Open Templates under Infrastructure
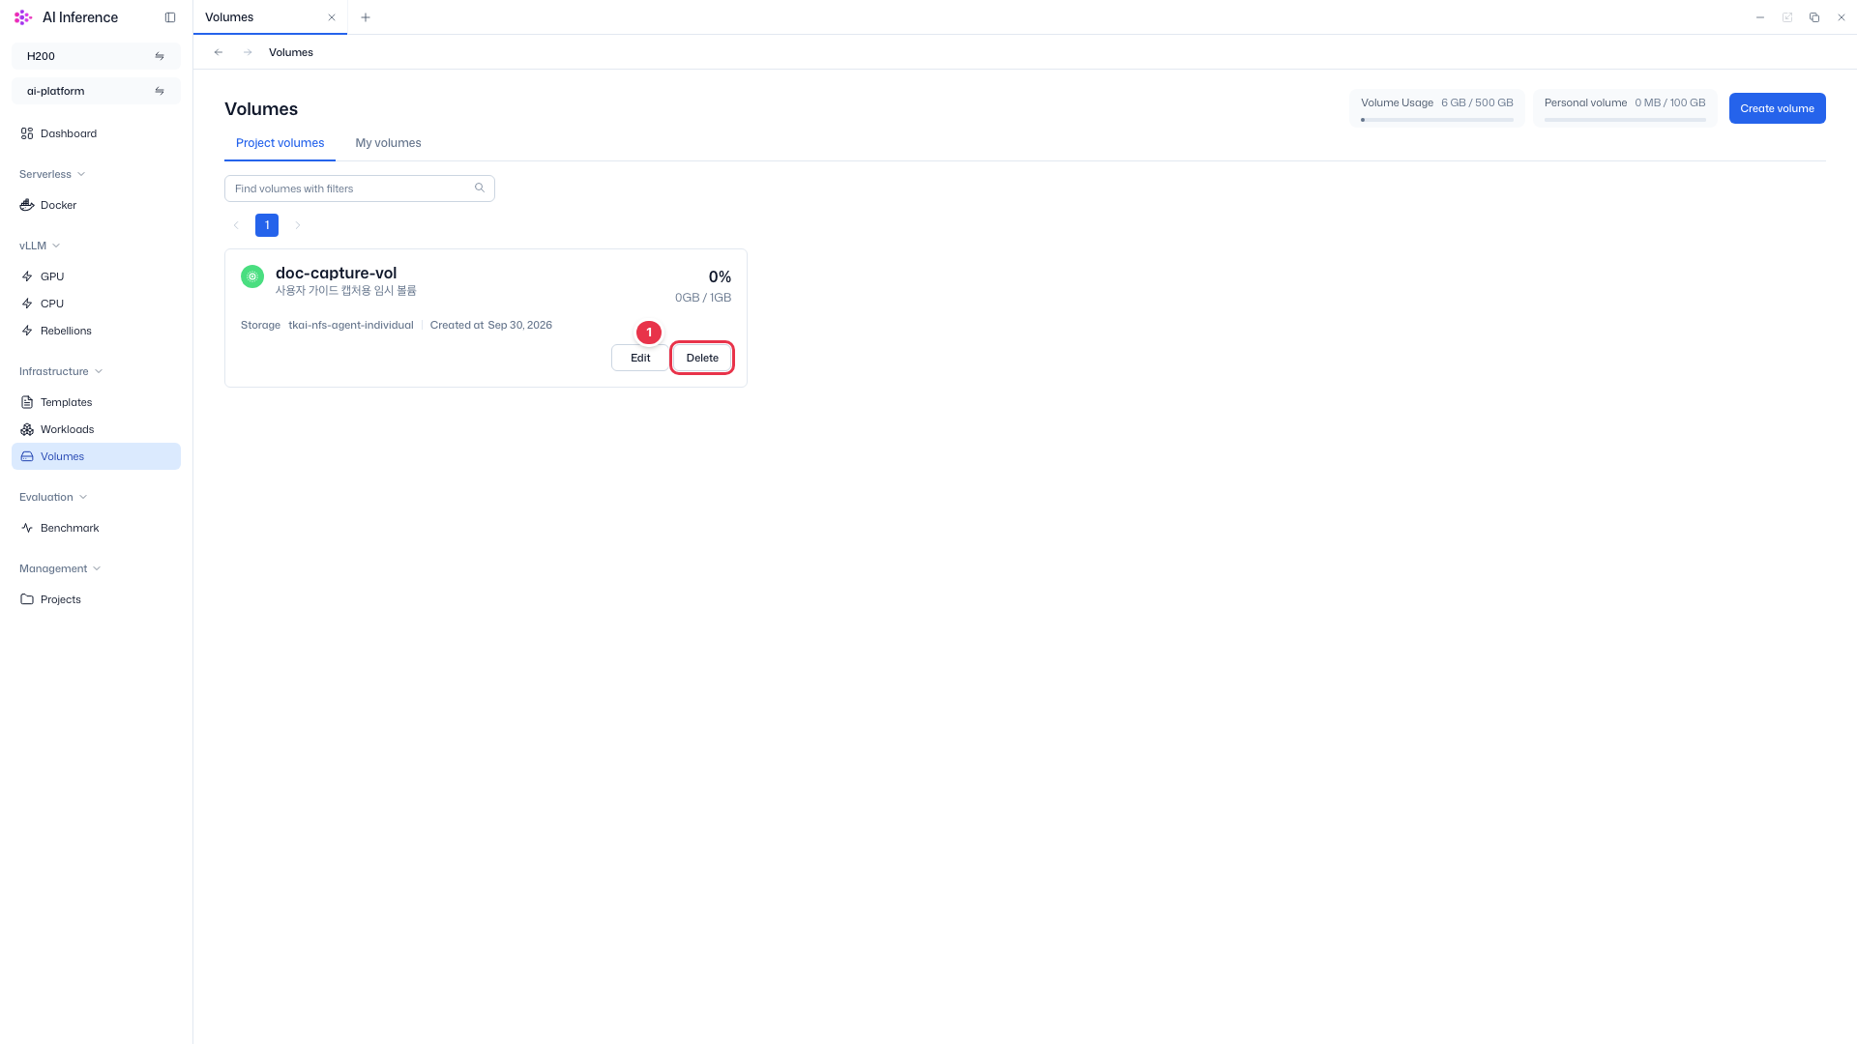The height and width of the screenshot is (1044, 1857). pos(96,402)
